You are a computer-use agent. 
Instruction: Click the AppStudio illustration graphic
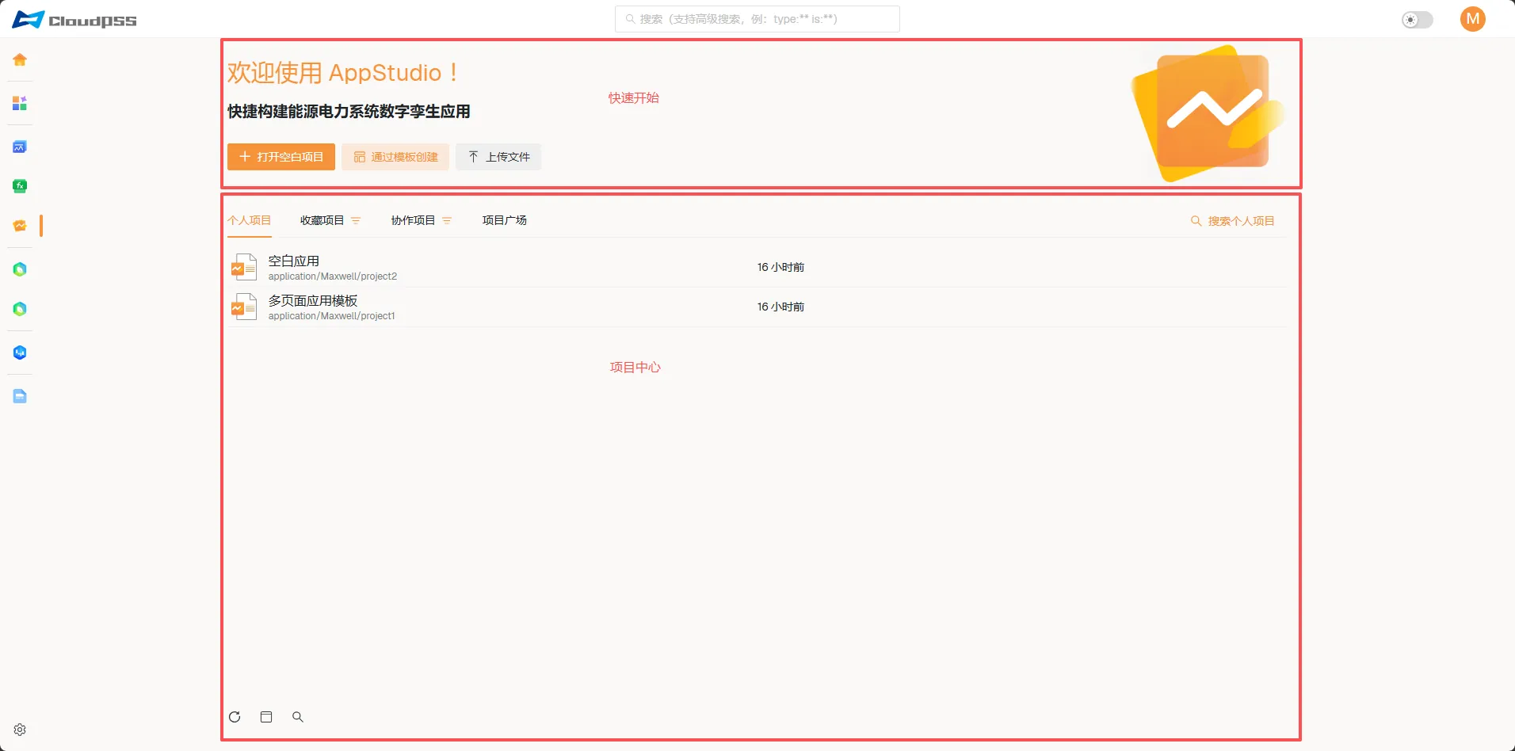click(x=1207, y=113)
